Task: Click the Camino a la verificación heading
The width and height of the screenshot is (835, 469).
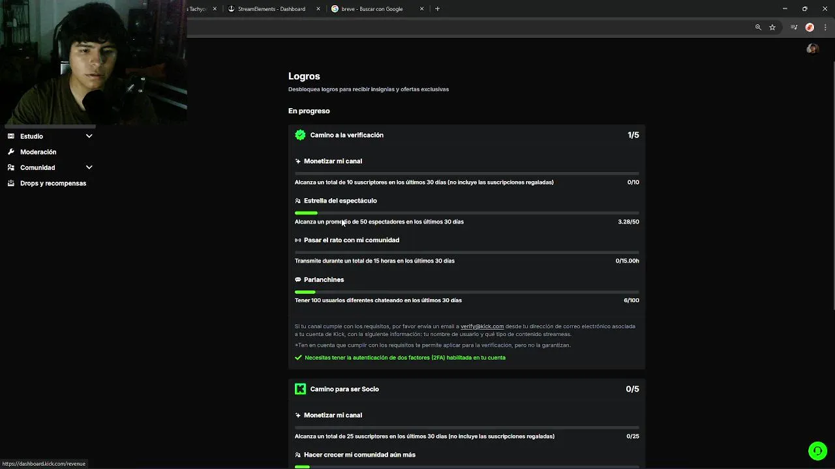Action: point(346,135)
